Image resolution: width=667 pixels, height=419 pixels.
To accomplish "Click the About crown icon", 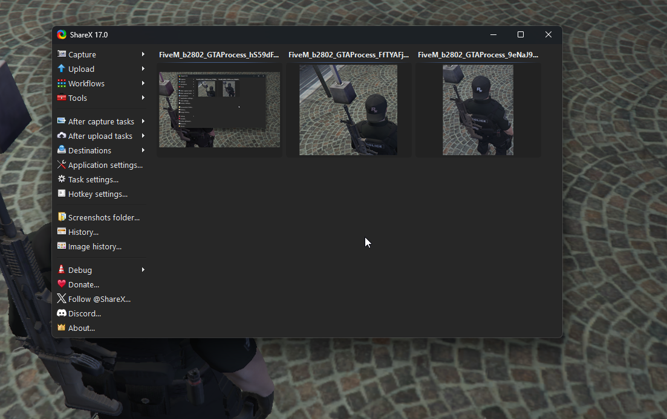I will coord(62,327).
